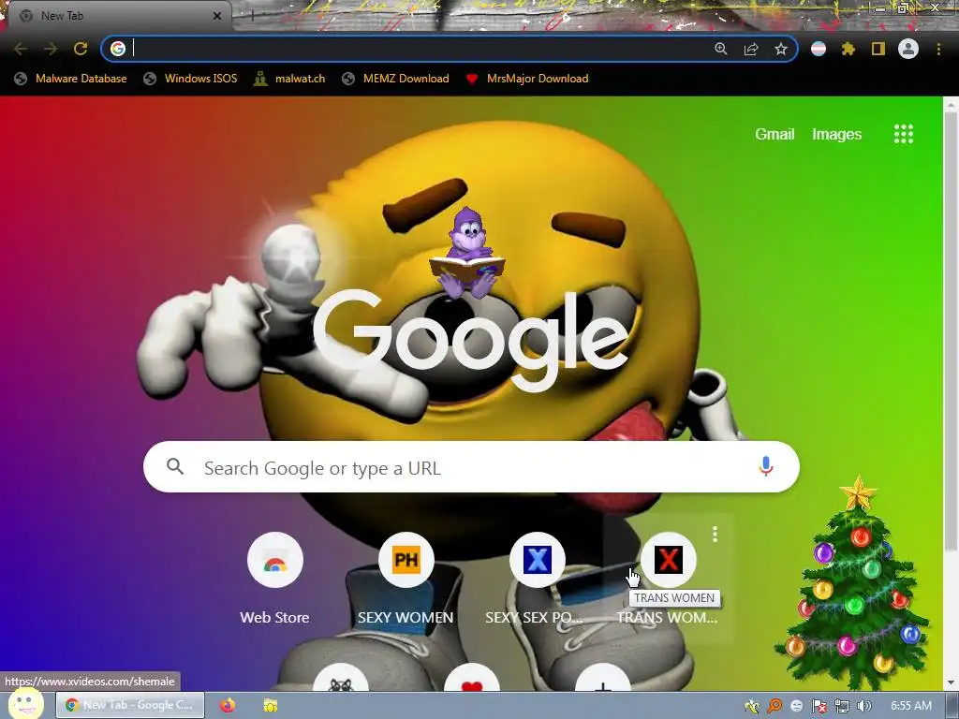
Task: Close the New Tab tab
Action: coord(217,16)
